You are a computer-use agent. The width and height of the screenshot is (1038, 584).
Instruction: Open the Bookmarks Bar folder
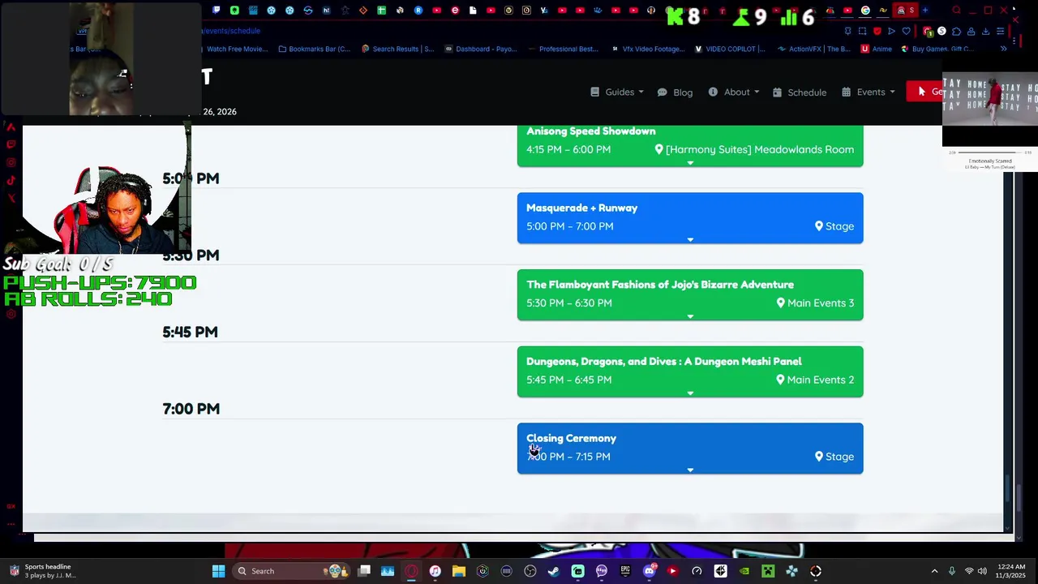[x=314, y=49]
